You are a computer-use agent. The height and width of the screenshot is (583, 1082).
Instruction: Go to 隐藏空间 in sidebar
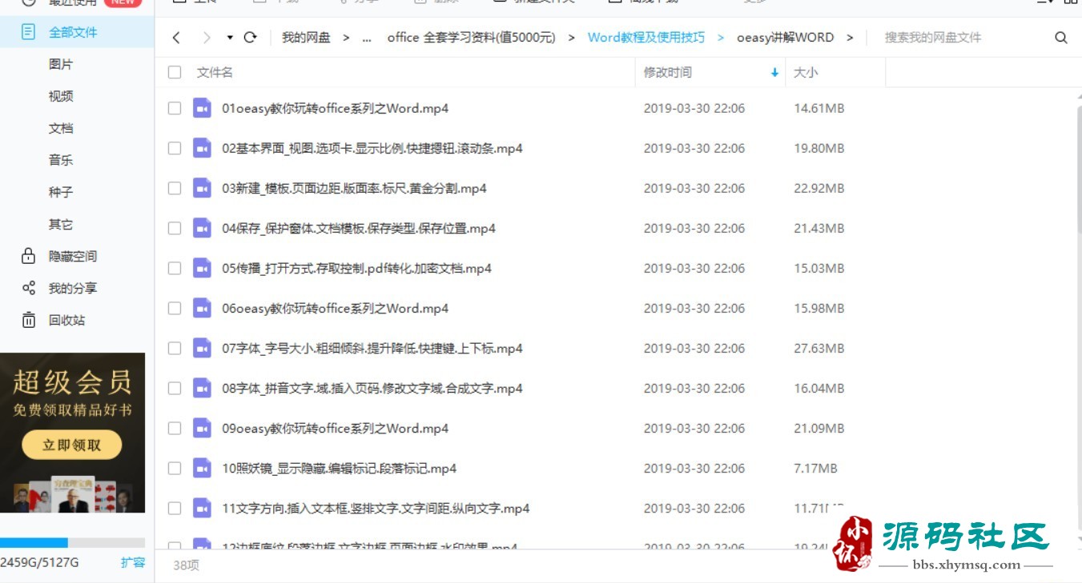73,256
